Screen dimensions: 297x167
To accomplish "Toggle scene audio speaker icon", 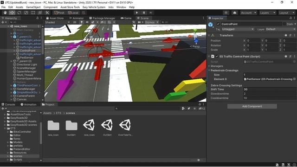I will [87, 22].
